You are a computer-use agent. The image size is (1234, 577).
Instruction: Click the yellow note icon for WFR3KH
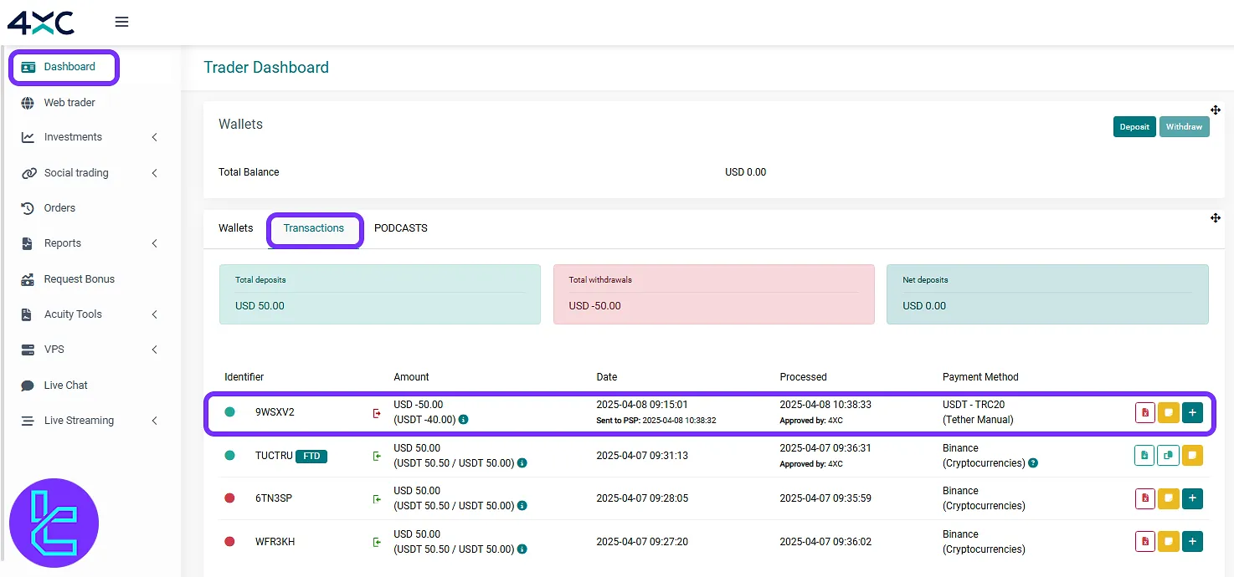pos(1169,541)
